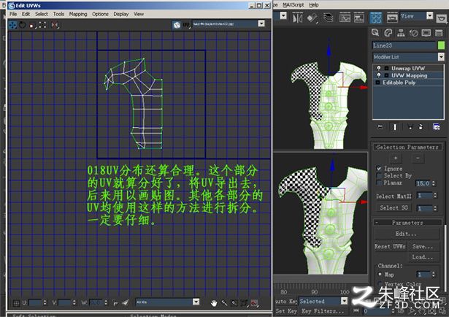Click Zoom Extents in Edit UVWs bottom bar

[244, 303]
